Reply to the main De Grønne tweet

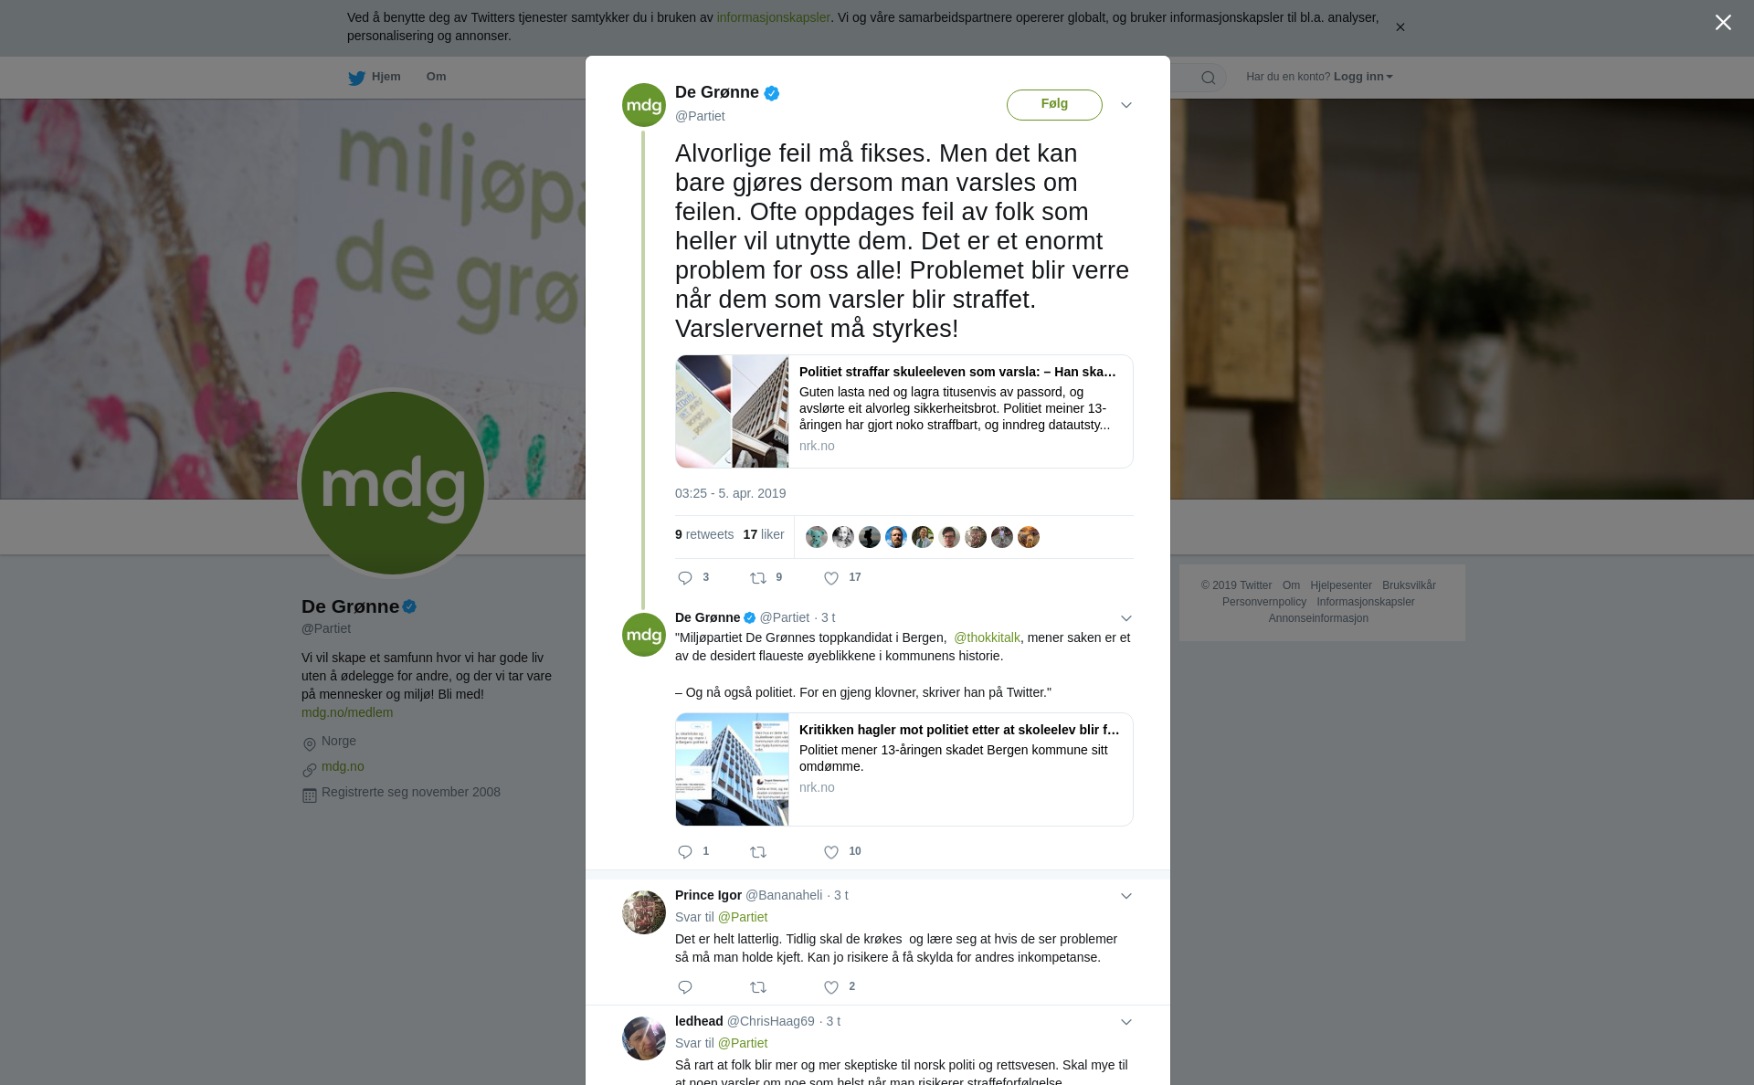(x=685, y=578)
